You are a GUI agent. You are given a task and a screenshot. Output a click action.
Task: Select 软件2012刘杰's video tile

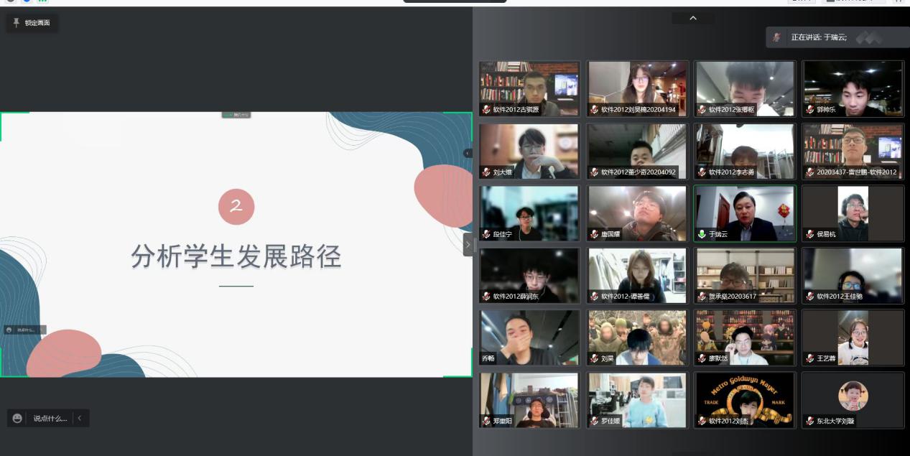point(744,399)
